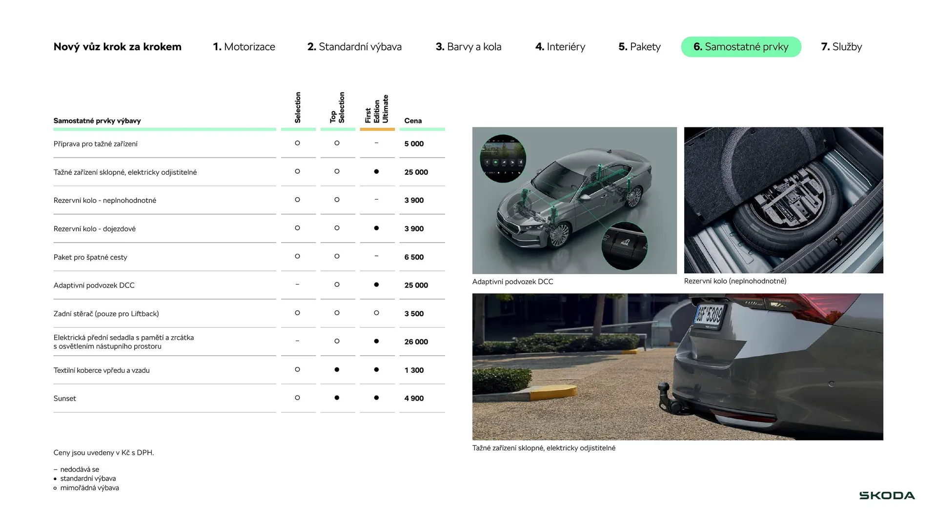The width and height of the screenshot is (937, 527).
Task: Click the First Edition Ultimate column header
Action: [377, 108]
